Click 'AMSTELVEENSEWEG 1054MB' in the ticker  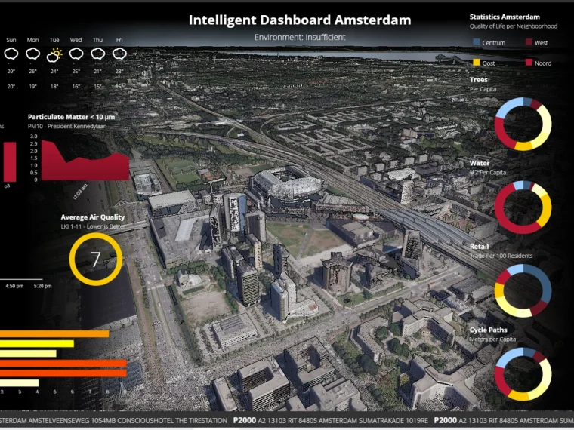72,421
